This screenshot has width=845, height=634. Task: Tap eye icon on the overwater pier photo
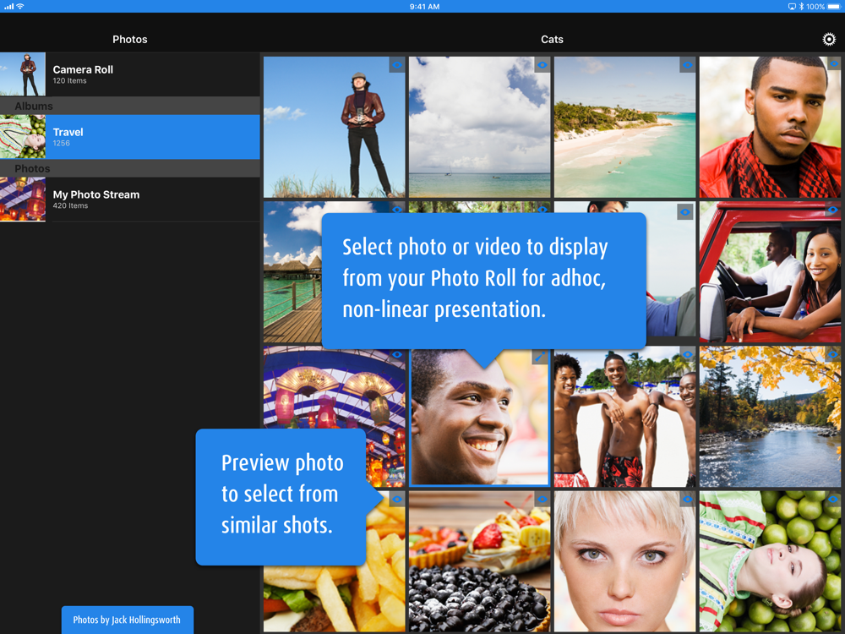point(397,209)
